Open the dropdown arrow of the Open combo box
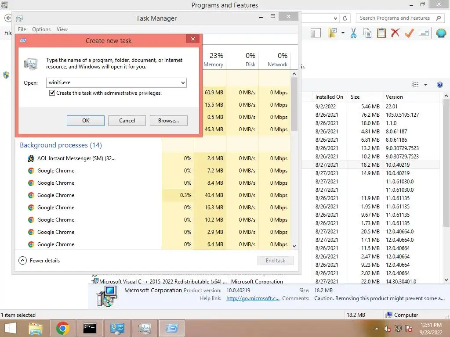Viewport: 450px width, 337px height. tap(183, 83)
